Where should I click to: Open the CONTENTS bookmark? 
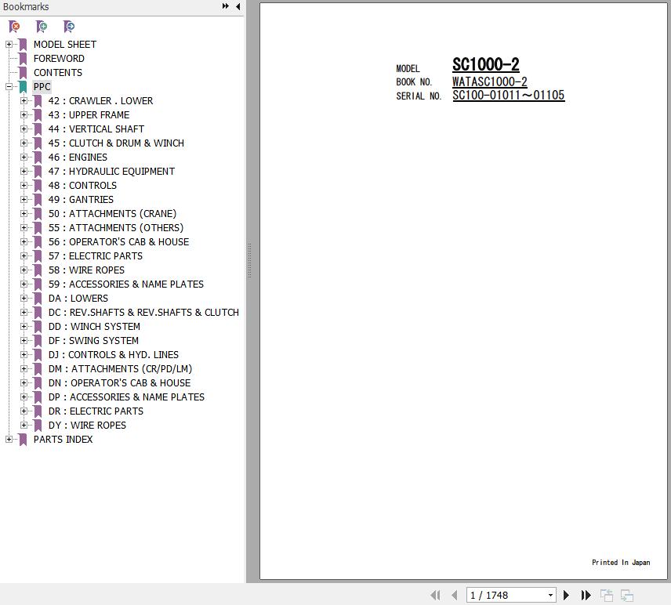[58, 73]
